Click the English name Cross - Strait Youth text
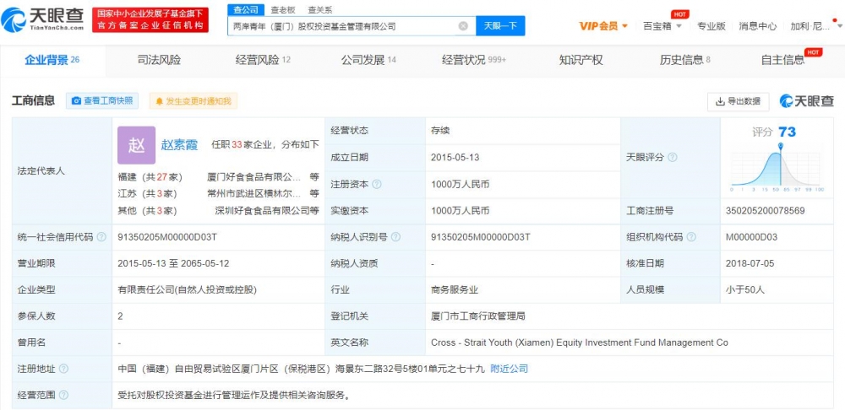 coord(580,343)
